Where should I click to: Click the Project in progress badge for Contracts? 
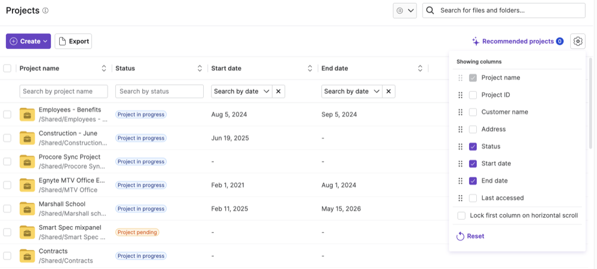pyautogui.click(x=141, y=256)
